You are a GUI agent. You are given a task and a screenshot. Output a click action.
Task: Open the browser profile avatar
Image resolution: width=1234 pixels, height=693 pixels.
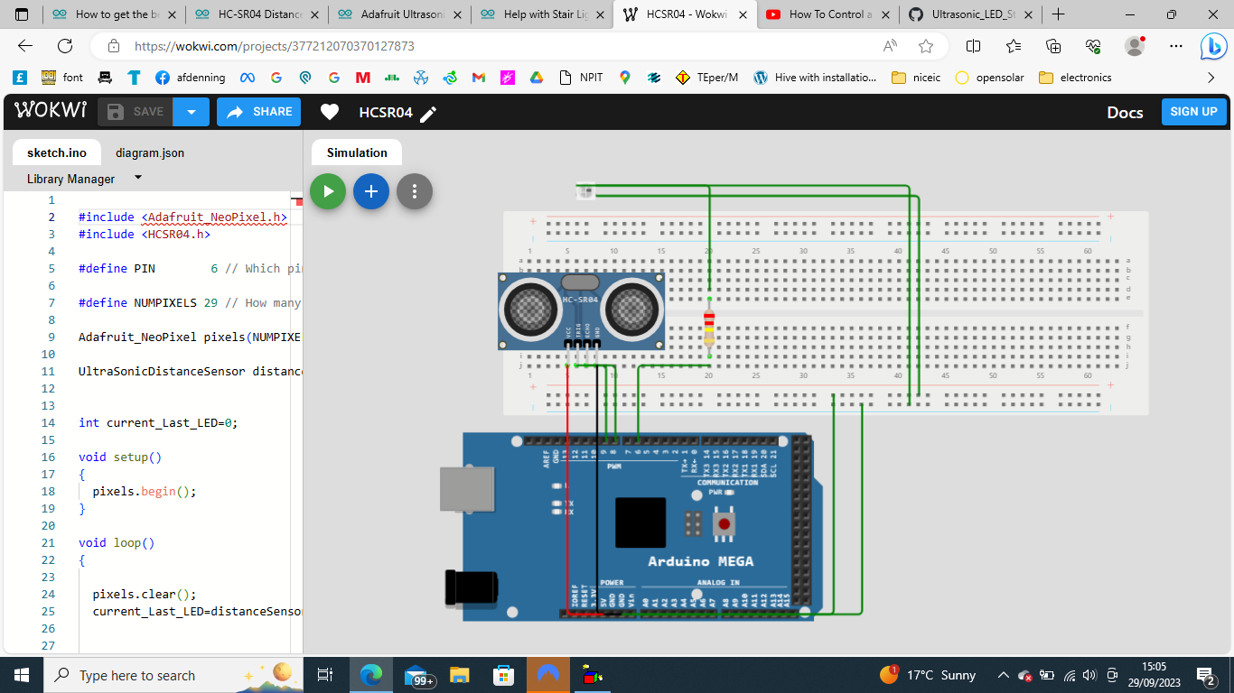(1135, 46)
